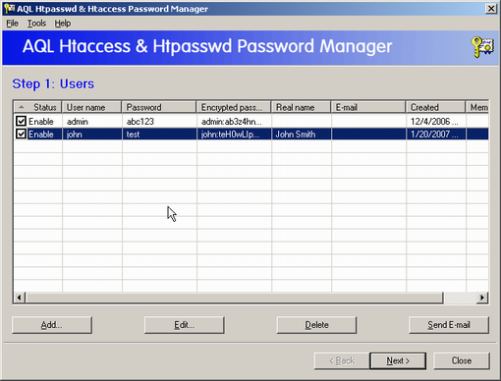
Task: Delete the selected user
Action: click(x=316, y=325)
